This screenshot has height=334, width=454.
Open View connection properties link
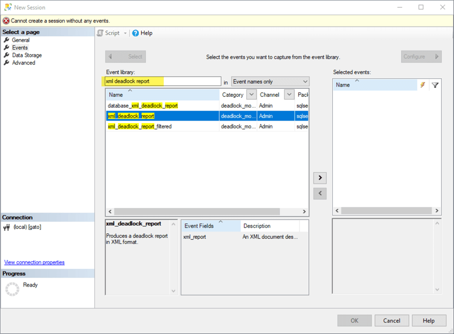click(34, 262)
